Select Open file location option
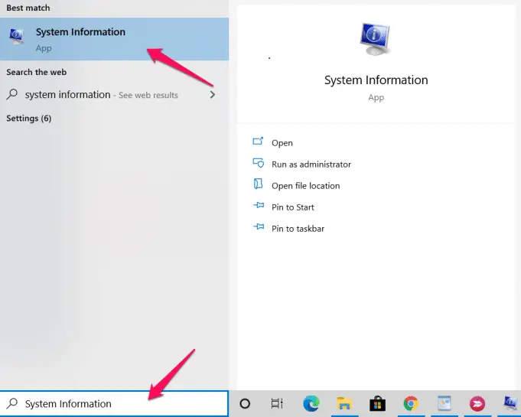The height and width of the screenshot is (417, 521). 305,186
